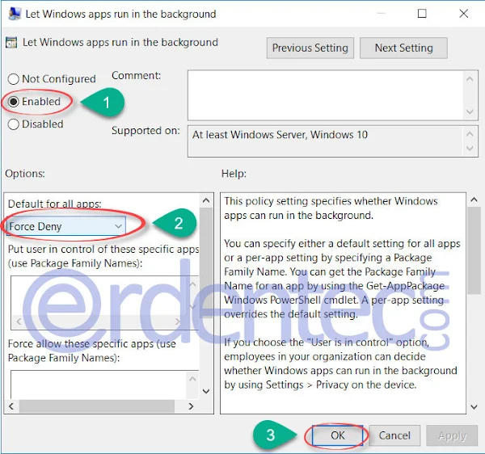Click the 'Default for all apps:' label

(54, 204)
